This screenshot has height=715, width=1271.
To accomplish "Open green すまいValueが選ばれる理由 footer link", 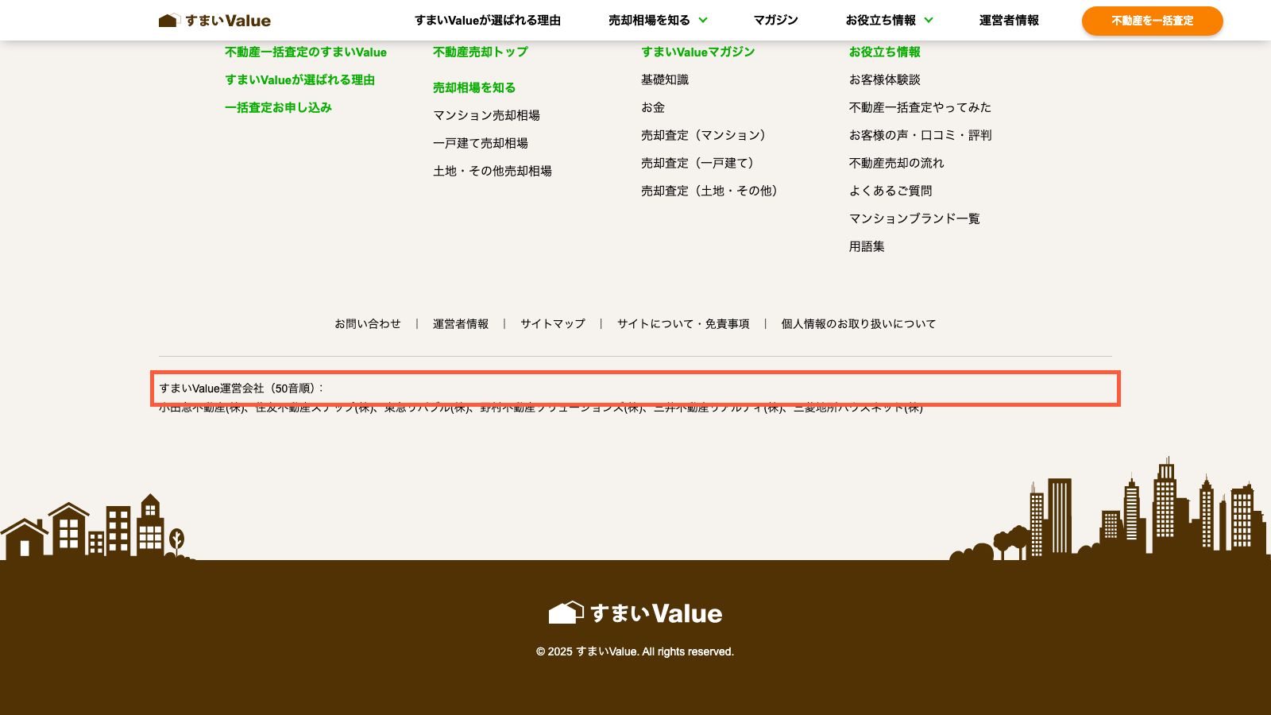I will pos(299,80).
